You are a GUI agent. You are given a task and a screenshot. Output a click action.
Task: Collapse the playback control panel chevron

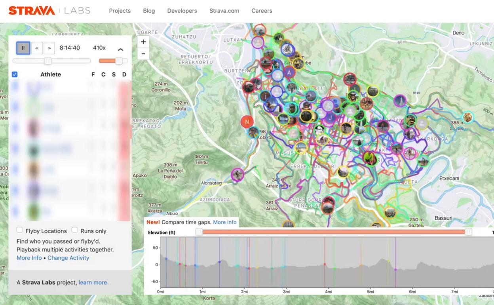tap(121, 50)
